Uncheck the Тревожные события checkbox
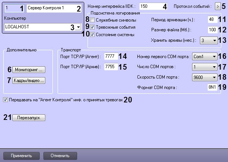Image resolution: width=228 pixels, height=162 pixels. click(x=92, y=27)
